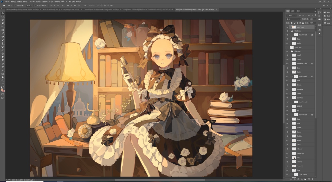The image size is (332, 182).
Task: Open the Character panel icon
Action: coord(319,30)
